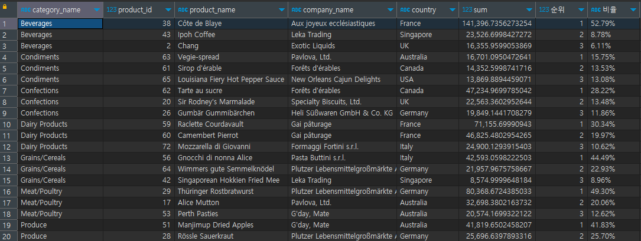Click Pasta Buttini s.r.l. cell
This screenshot has width=641, height=241.
coord(342,158)
